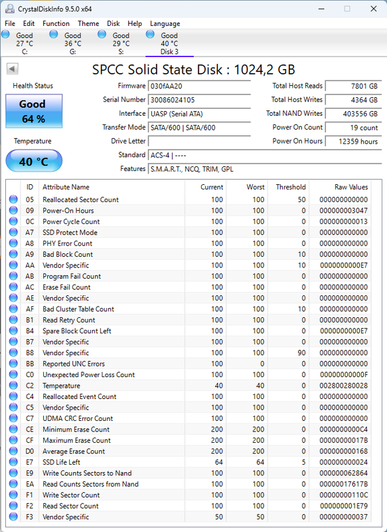Click the status icon for Program Fail Count
Image resolution: width=387 pixels, height=532 pixels.
13,276
